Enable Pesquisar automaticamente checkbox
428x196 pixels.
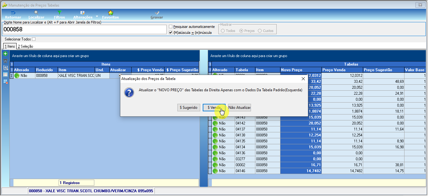click(x=171, y=27)
